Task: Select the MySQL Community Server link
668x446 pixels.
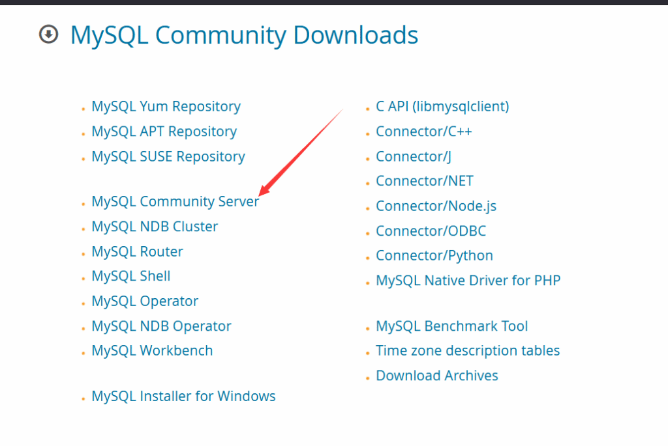Action: click(175, 202)
